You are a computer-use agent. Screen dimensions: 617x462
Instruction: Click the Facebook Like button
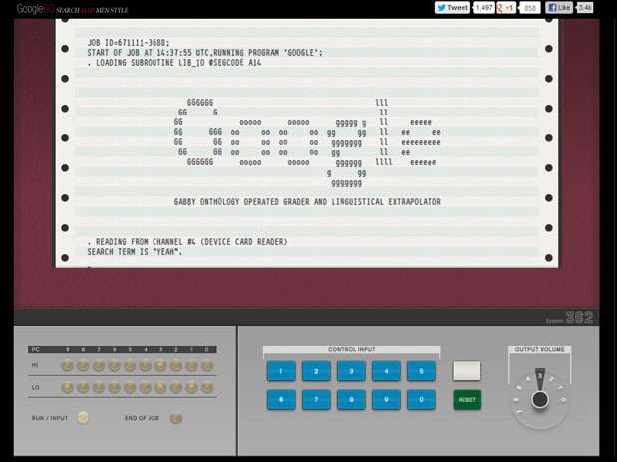(558, 7)
